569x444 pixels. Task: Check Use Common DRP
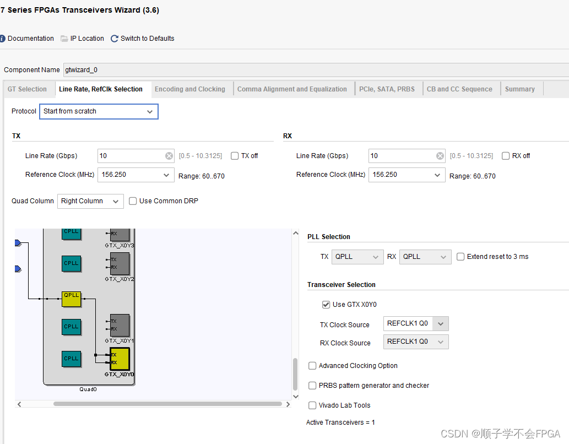[x=133, y=201]
